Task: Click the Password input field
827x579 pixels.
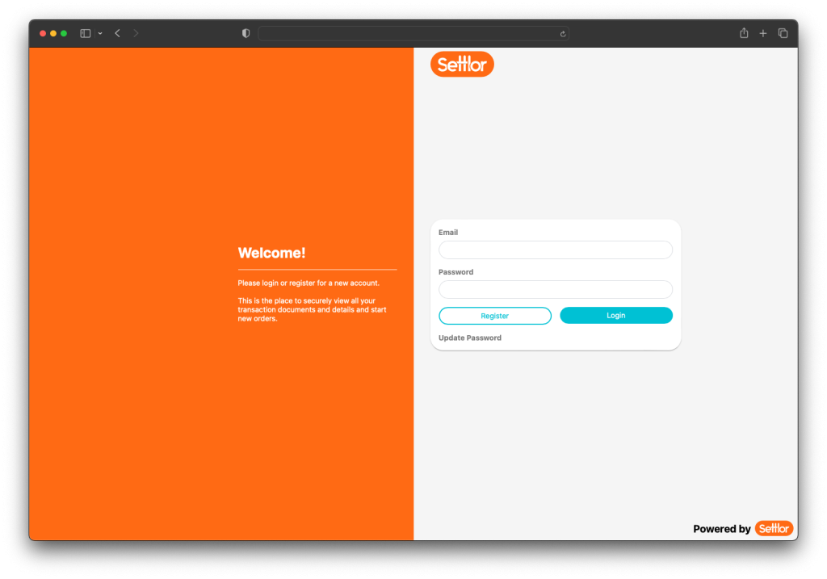Action: 555,289
